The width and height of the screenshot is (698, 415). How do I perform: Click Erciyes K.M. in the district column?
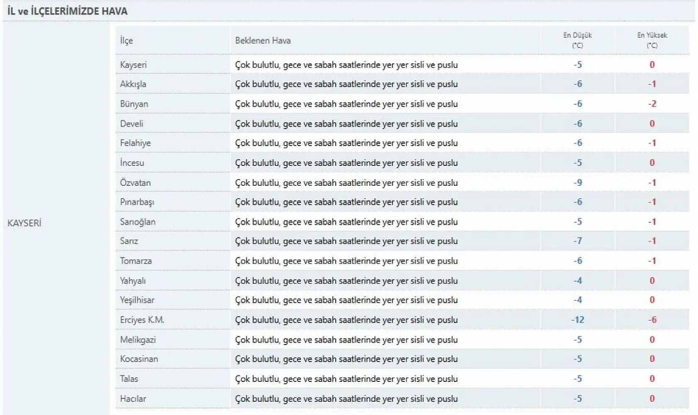click(142, 320)
